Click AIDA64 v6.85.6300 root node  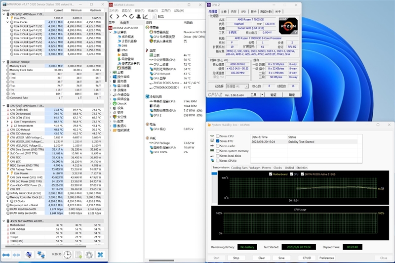123,28
